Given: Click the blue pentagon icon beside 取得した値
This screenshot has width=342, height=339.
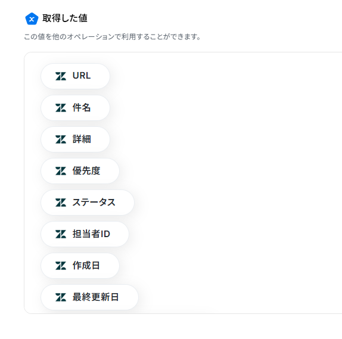Looking at the screenshot, I should coord(32,18).
